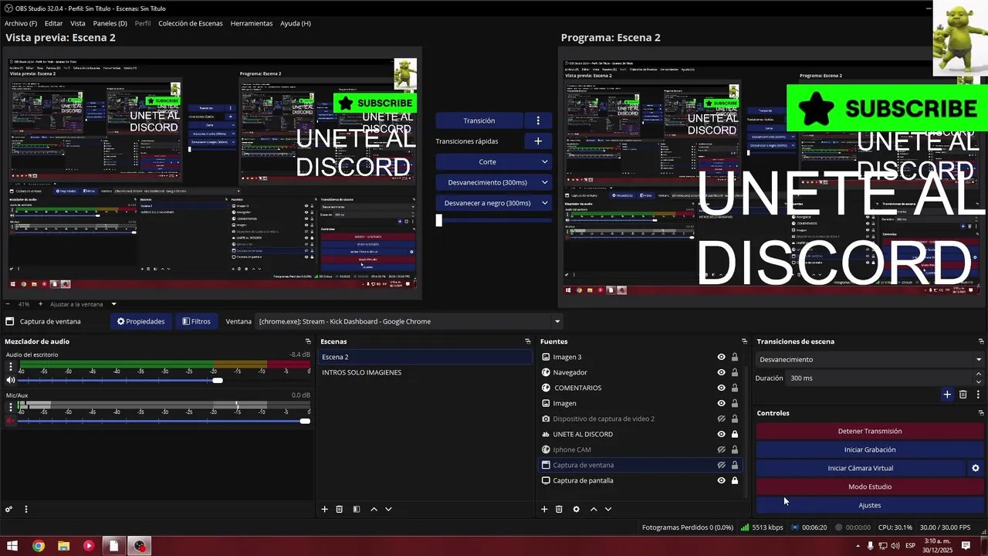Increase Duración value with up arrow
Screen dimensions: 988x556
coord(979,375)
